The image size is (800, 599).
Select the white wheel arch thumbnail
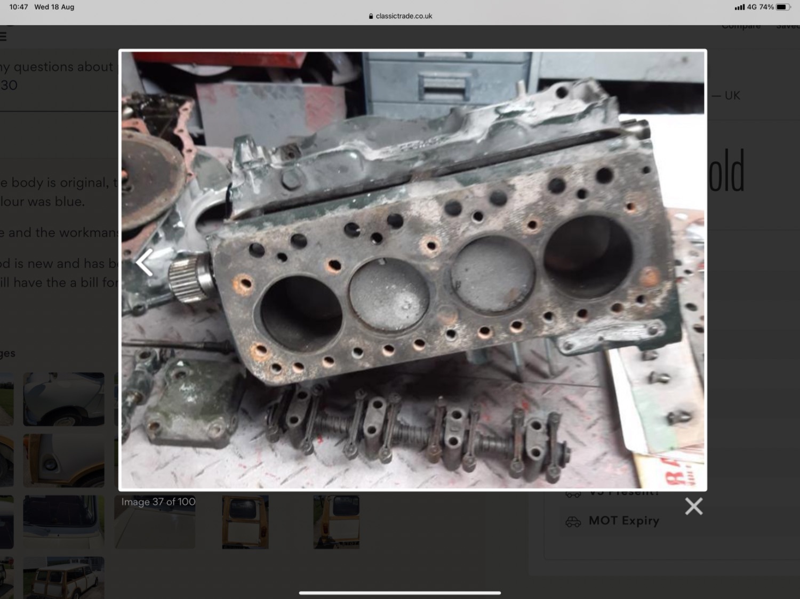[x=63, y=399]
